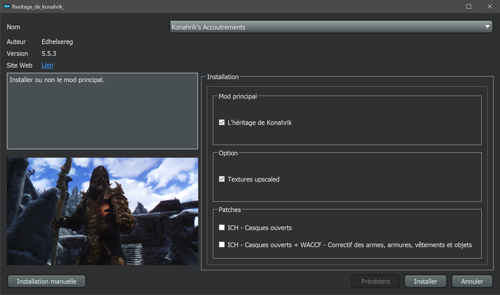This screenshot has height=295, width=500.
Task: Click the Konahrik armor preview image
Action: tap(102, 211)
